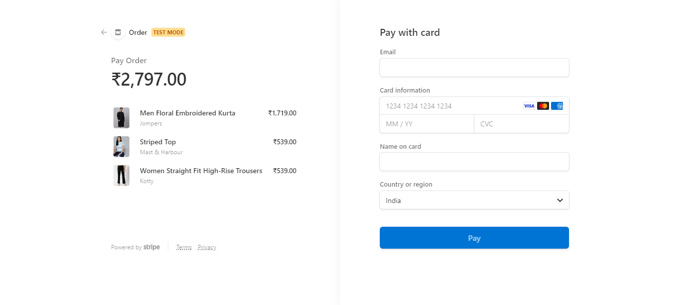Click the American Express icon
The height and width of the screenshot is (305, 680).
click(x=557, y=106)
